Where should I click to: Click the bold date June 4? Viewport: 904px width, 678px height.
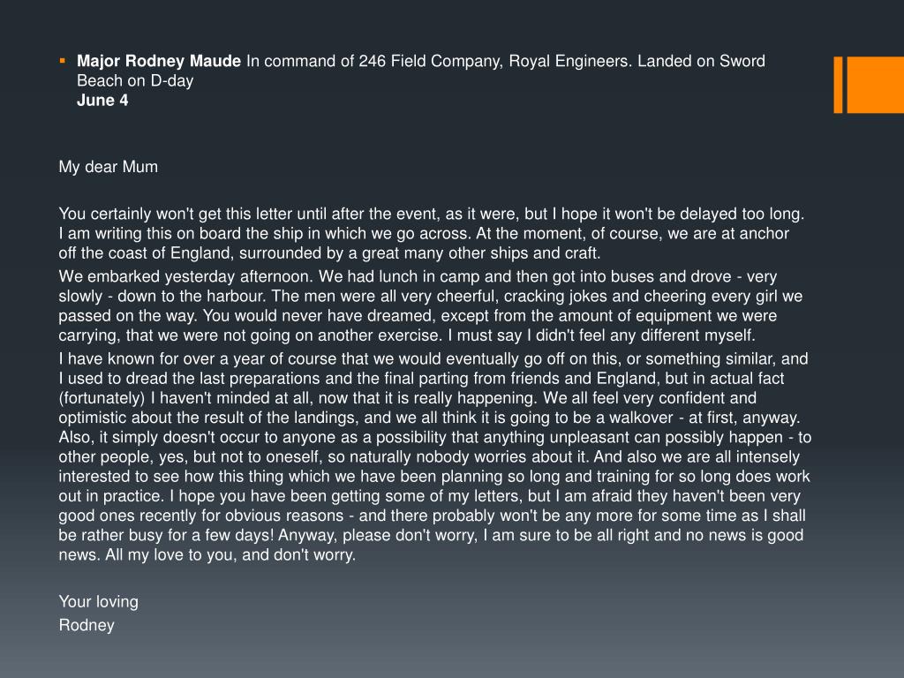tap(102, 101)
